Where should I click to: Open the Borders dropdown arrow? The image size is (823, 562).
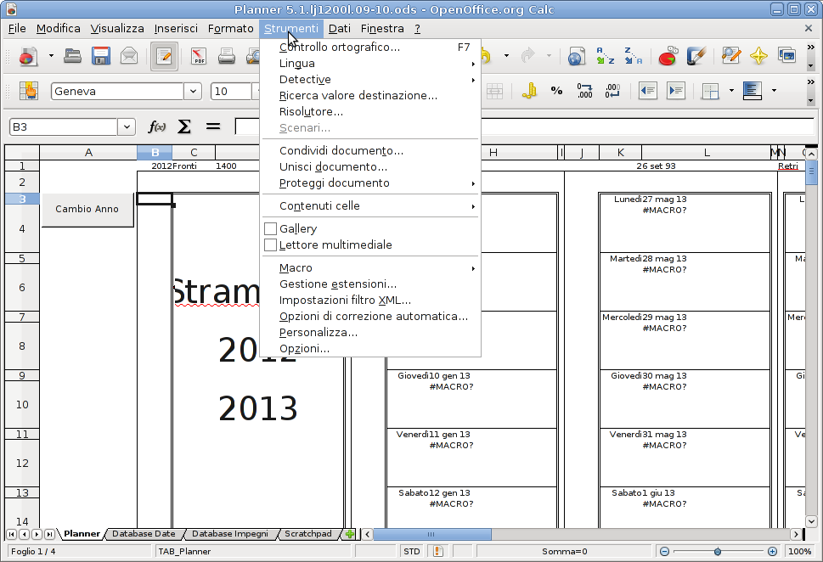point(731,91)
